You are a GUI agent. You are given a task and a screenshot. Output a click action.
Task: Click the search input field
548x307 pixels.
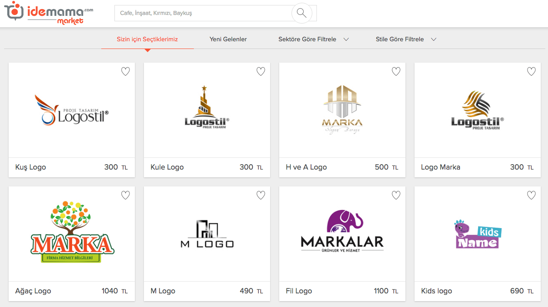point(202,13)
